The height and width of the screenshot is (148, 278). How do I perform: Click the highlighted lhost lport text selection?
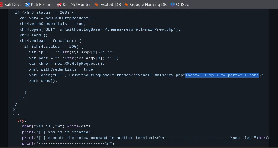[x=222, y=75]
